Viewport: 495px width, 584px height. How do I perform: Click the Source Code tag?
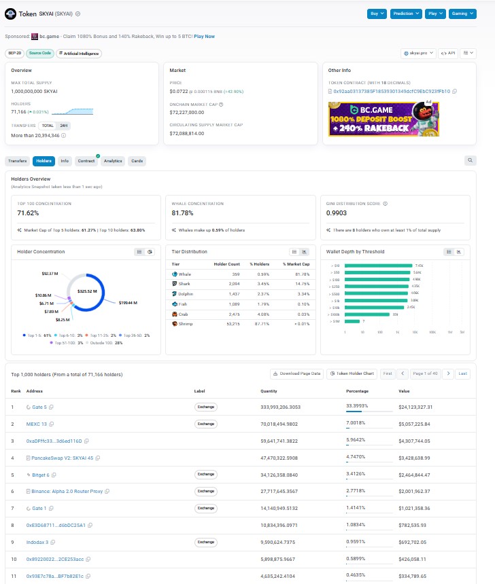(40, 53)
